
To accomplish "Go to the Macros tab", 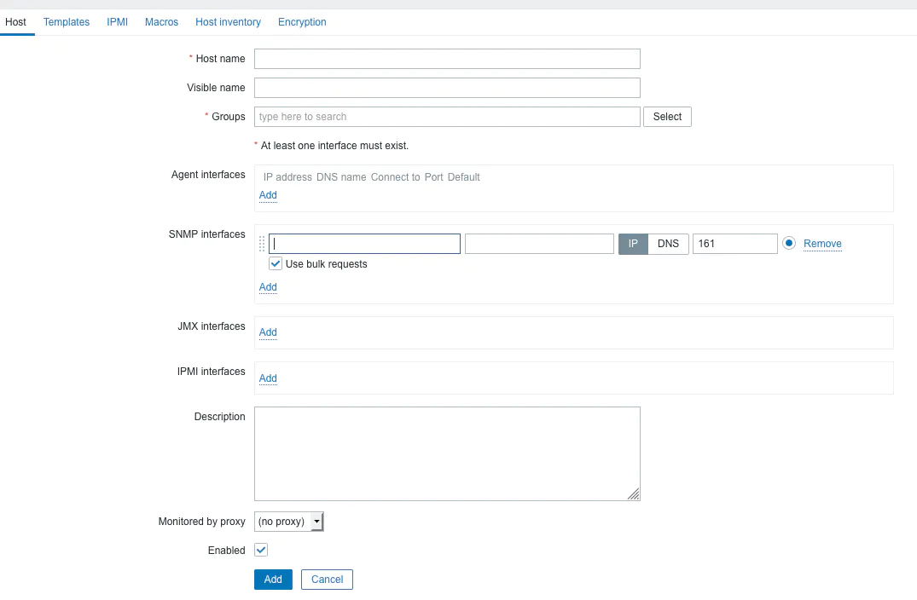I will tap(161, 22).
